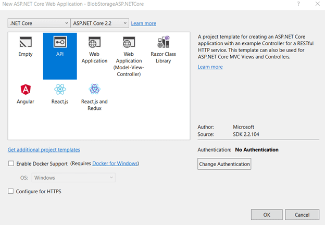Follow Learn more link under template description
Image resolution: width=325 pixels, height=225 pixels.
click(x=210, y=67)
